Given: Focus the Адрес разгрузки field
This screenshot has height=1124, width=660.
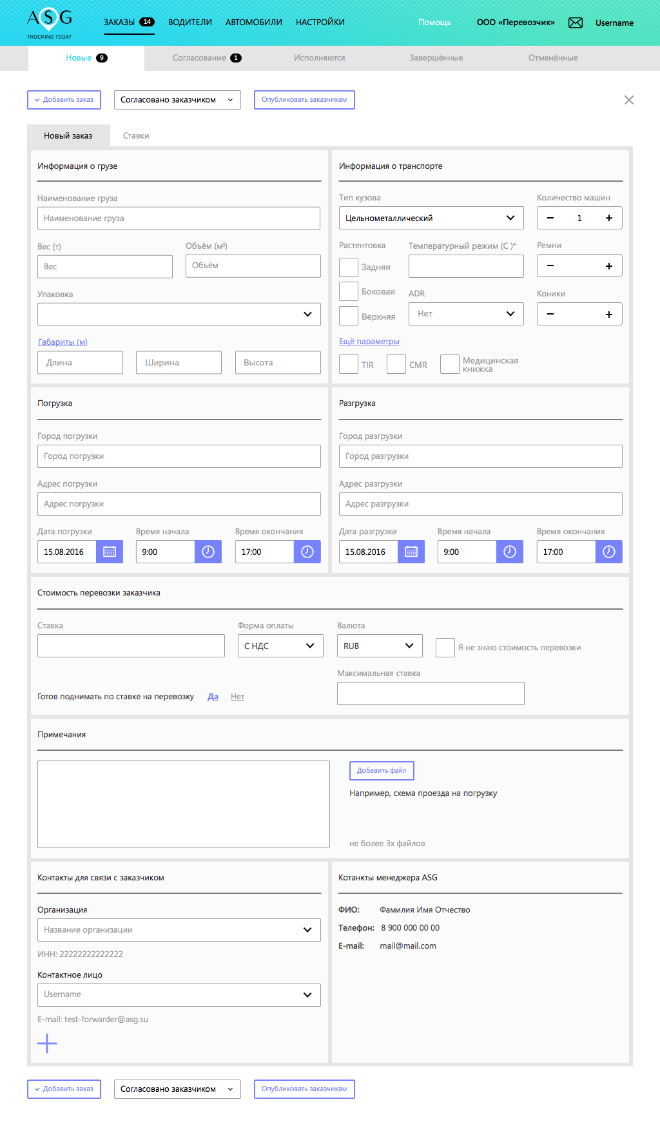Looking at the screenshot, I should tap(481, 504).
